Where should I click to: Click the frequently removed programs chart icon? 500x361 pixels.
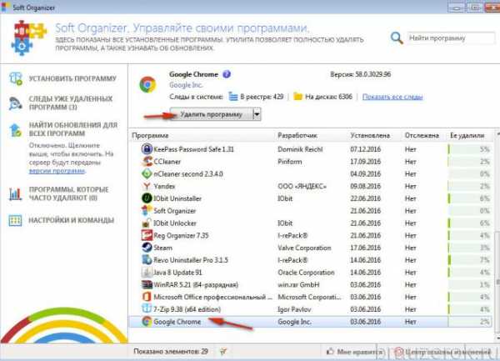pyautogui.click(x=15, y=193)
